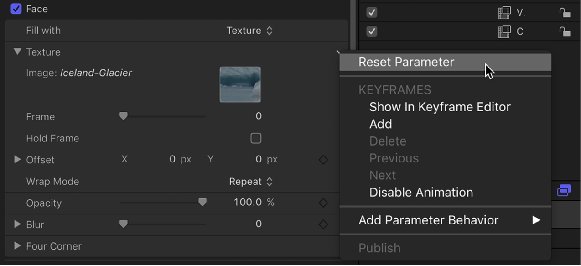Open the Add Parameter Behavior submenu
The height and width of the screenshot is (266, 581).
(428, 220)
